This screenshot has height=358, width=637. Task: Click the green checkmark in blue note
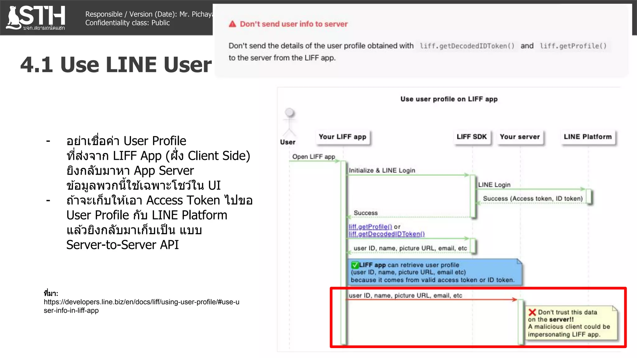(355, 265)
